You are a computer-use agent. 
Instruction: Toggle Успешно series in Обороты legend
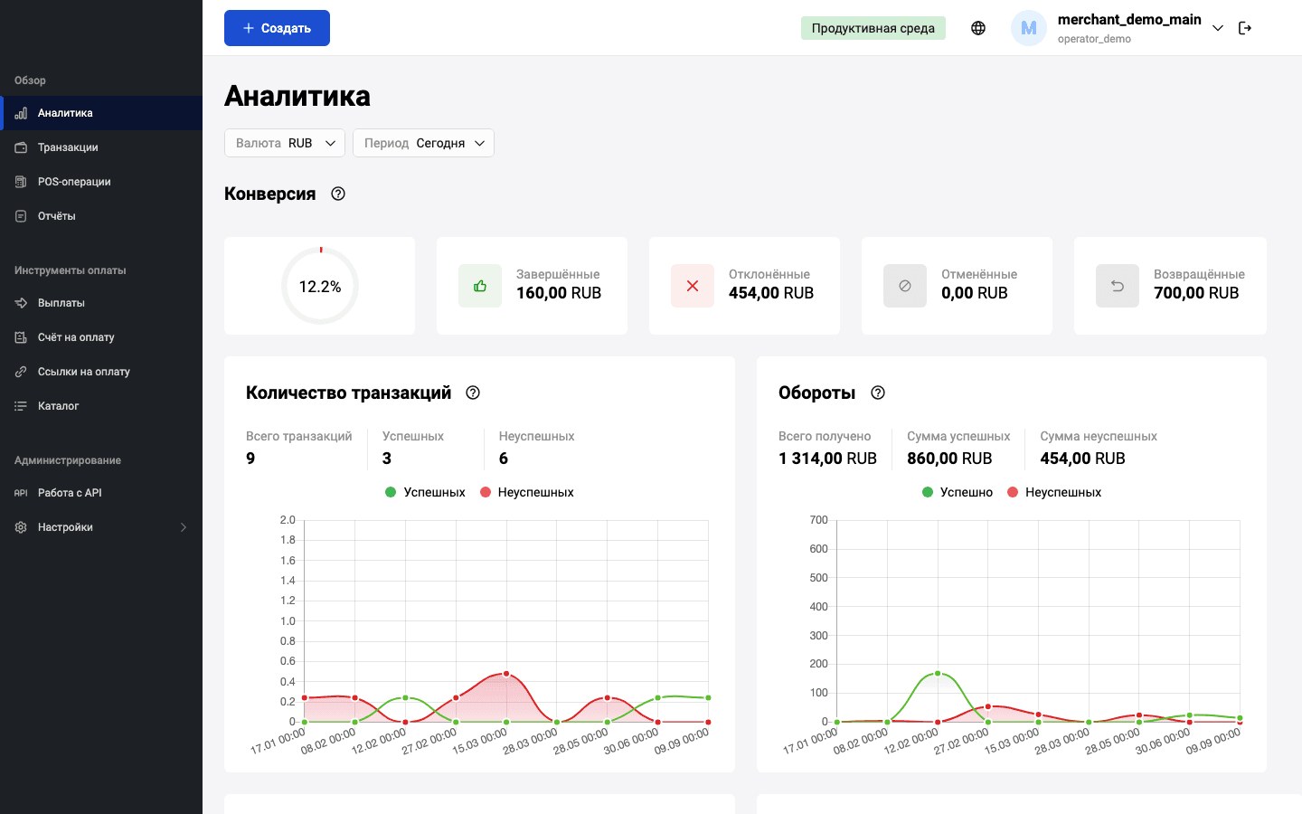tap(958, 492)
